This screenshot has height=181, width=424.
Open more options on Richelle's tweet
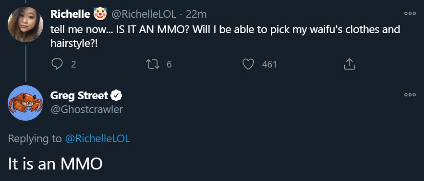410,14
